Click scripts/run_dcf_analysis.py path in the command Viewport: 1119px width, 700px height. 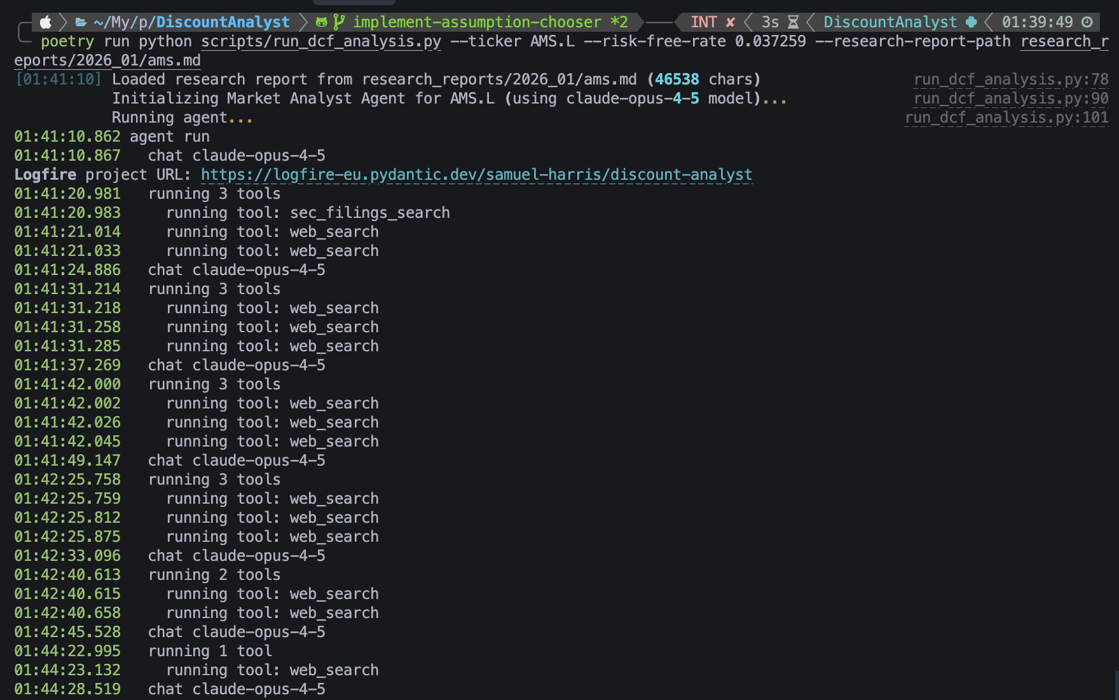321,41
